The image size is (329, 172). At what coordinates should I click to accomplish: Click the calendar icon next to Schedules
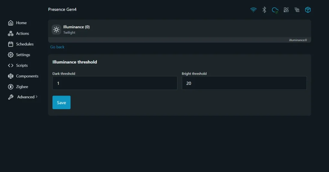[11, 44]
